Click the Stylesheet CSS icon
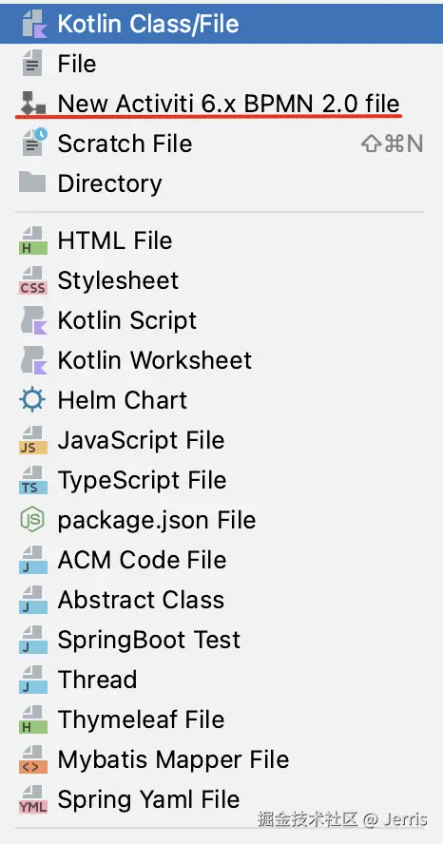This screenshot has height=844, width=443. (x=33, y=280)
